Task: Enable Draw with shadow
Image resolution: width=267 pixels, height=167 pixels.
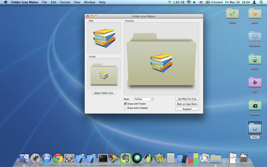Action: tap(125, 108)
